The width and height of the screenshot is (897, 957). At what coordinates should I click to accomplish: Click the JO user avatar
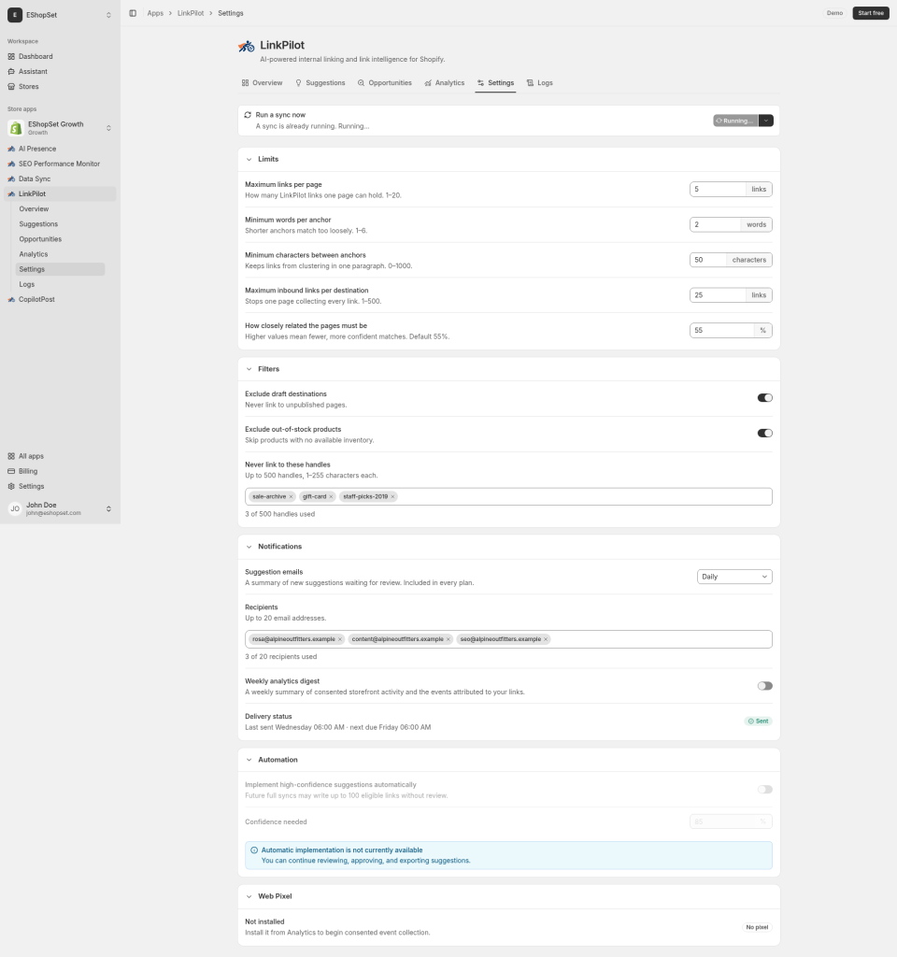click(15, 508)
